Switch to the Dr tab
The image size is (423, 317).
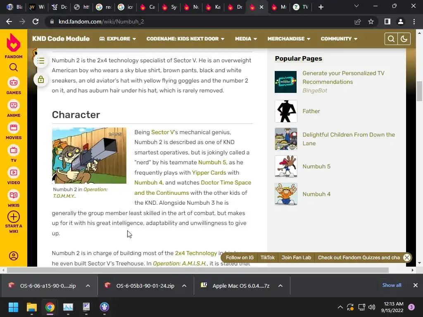click(x=235, y=7)
